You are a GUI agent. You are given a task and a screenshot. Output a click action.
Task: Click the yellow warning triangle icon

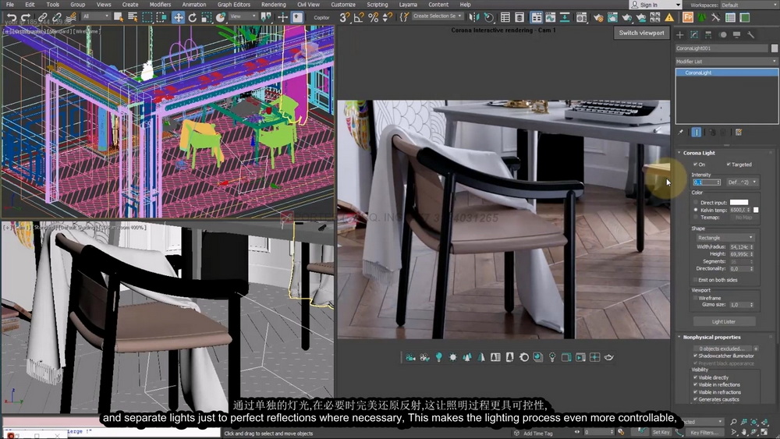pyautogui.click(x=669, y=17)
